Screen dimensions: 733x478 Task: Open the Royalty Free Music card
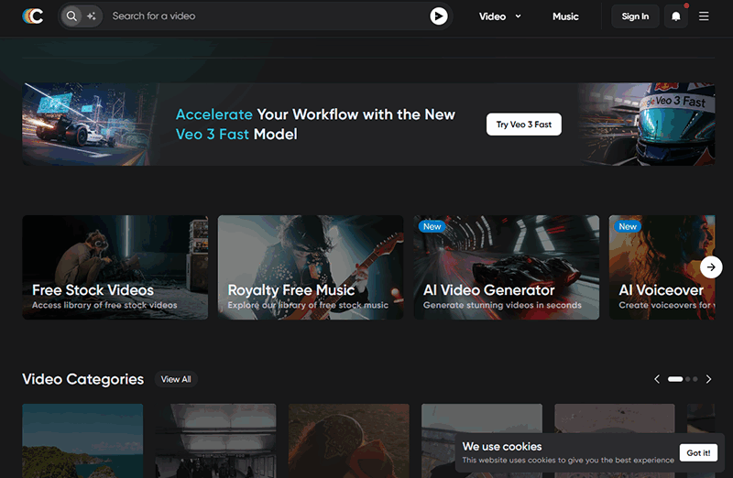point(311,267)
